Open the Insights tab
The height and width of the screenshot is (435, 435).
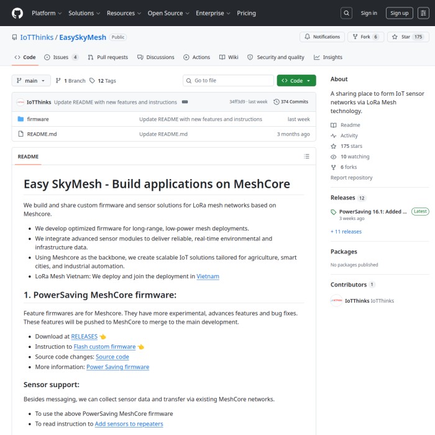click(328, 57)
